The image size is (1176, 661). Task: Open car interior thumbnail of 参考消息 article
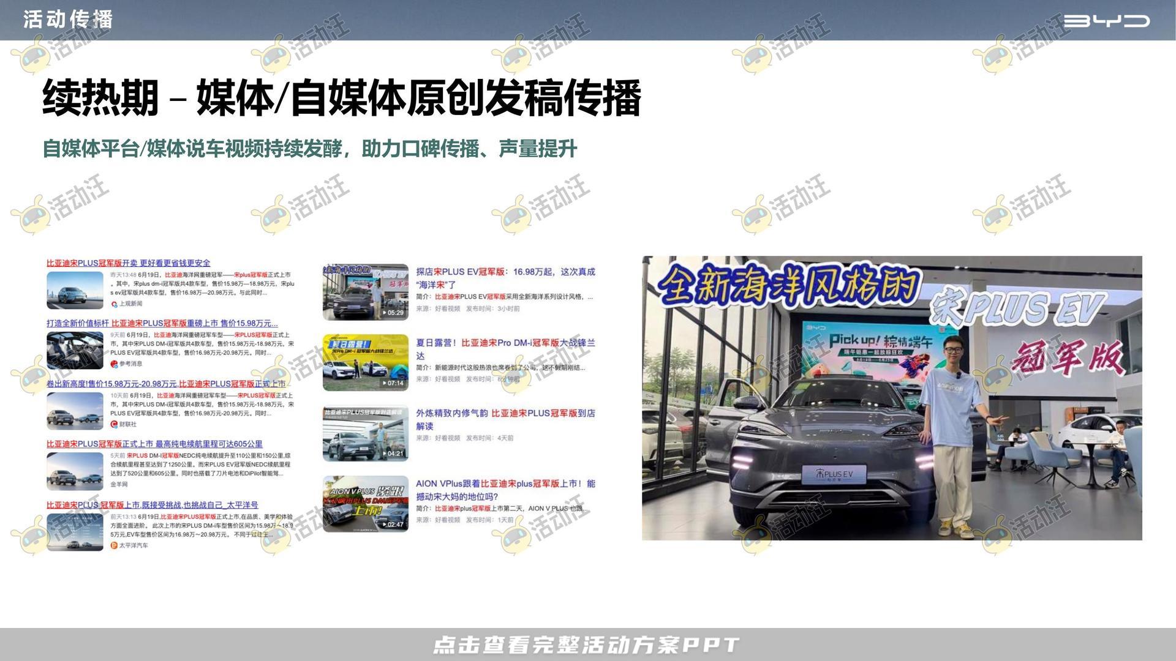(75, 350)
